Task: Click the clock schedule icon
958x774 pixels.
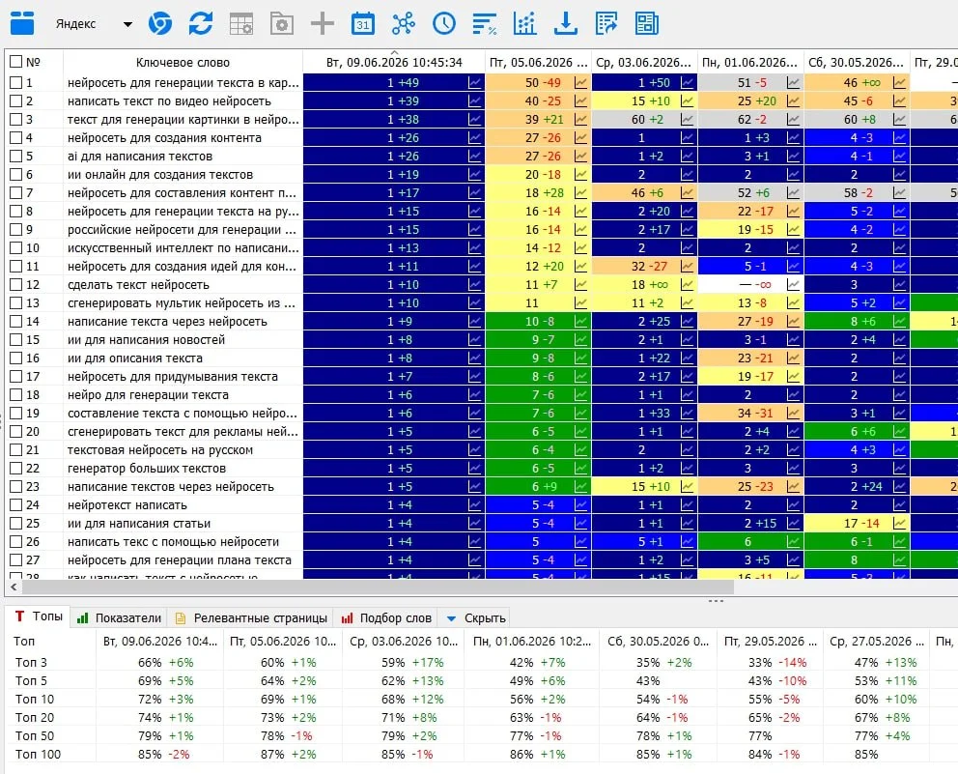Action: click(x=444, y=24)
